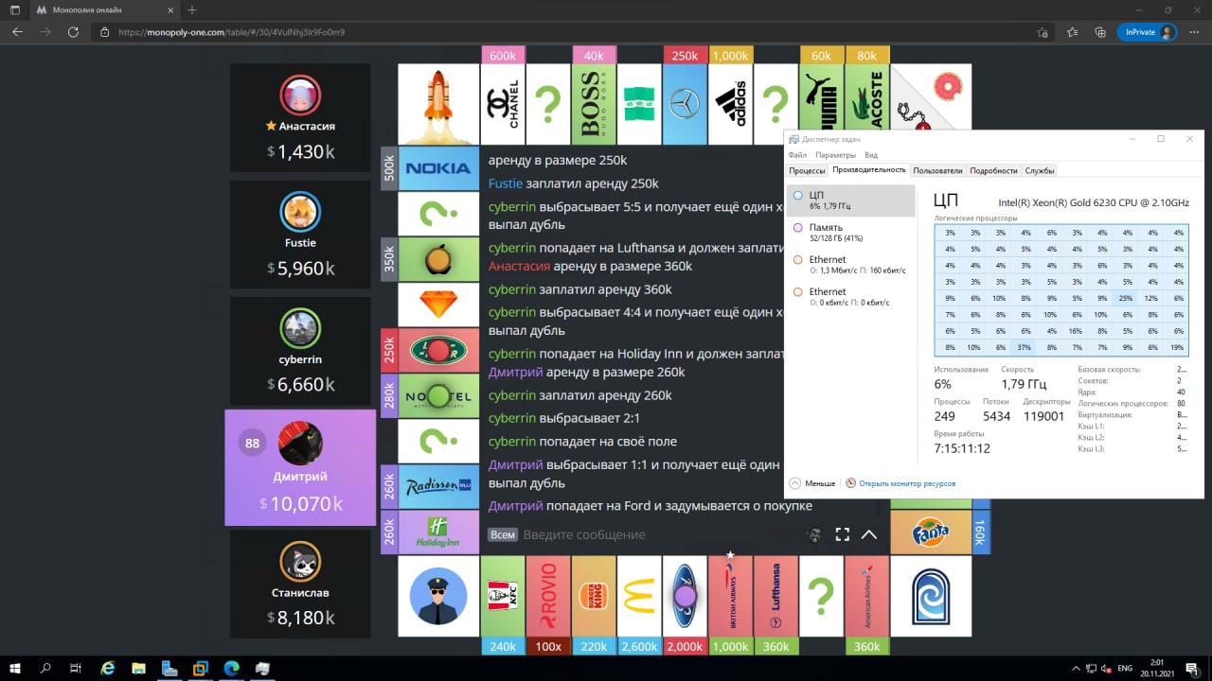This screenshot has height=681, width=1212.
Task: Select the Mercedes property cell
Action: (x=685, y=104)
